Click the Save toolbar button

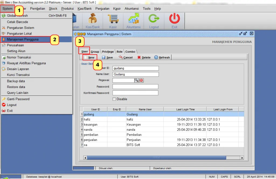[x=107, y=57]
